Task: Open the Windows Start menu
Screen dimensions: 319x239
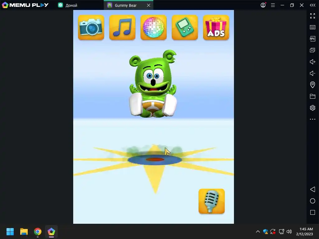Action: pos(10,232)
